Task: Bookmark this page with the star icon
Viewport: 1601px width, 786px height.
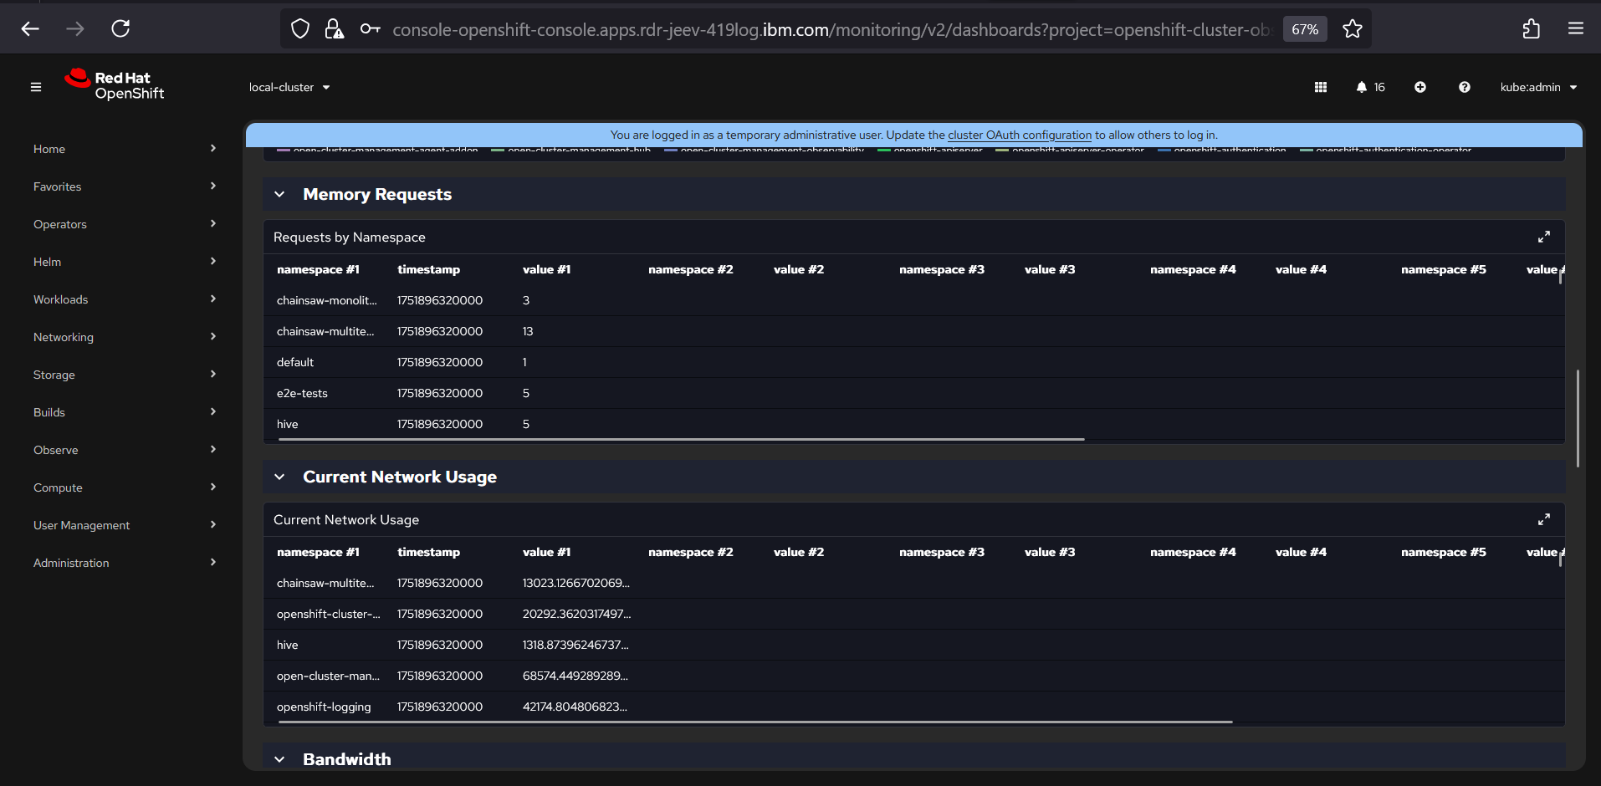Action: (1352, 29)
